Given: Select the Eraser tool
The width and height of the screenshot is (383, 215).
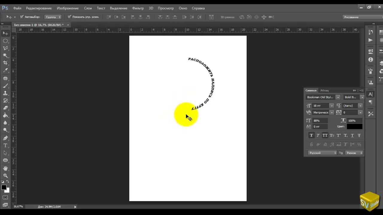Looking at the screenshot, I should [5, 108].
